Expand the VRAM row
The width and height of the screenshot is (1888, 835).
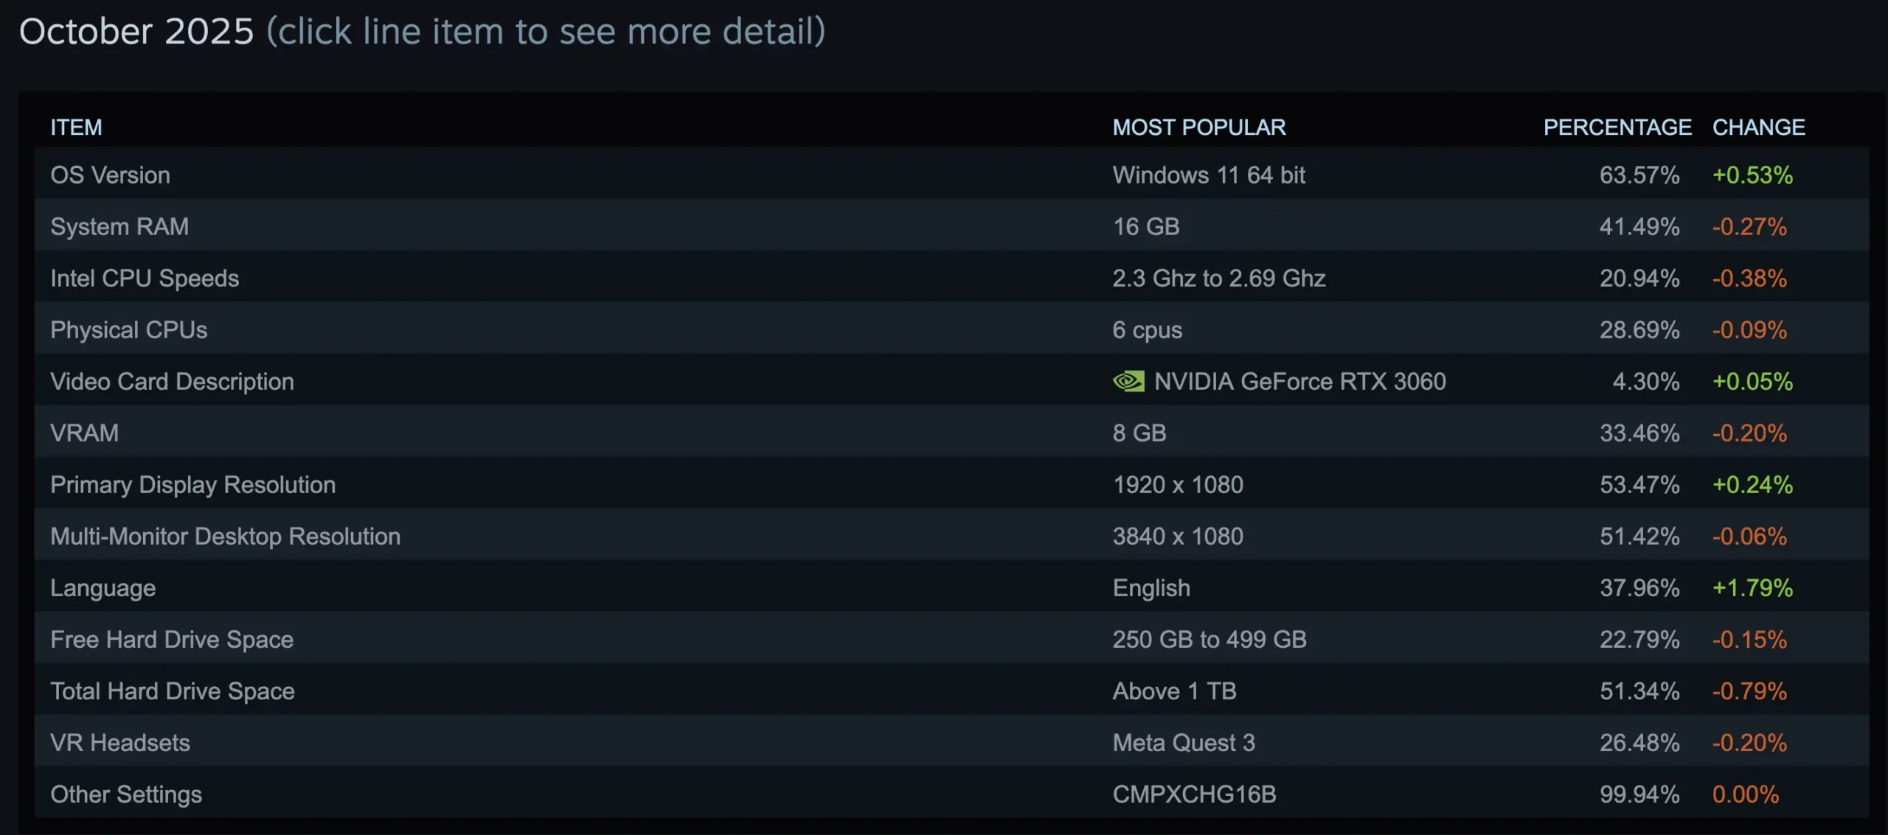pos(84,433)
